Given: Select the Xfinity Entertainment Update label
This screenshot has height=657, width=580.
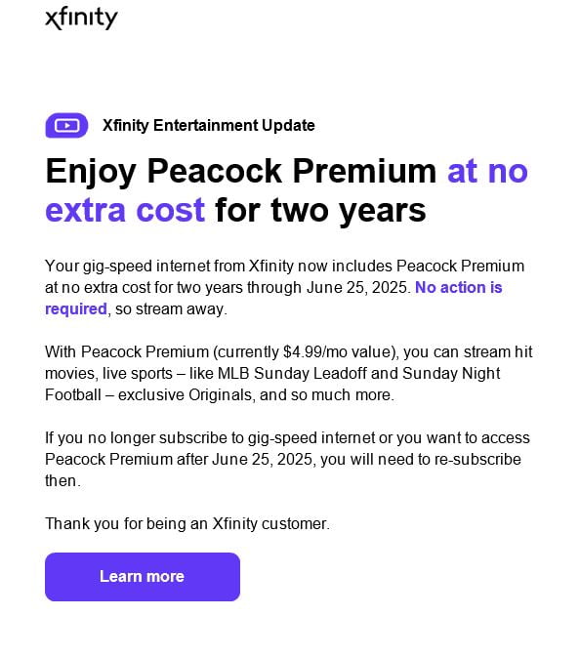Looking at the screenshot, I should 209,125.
